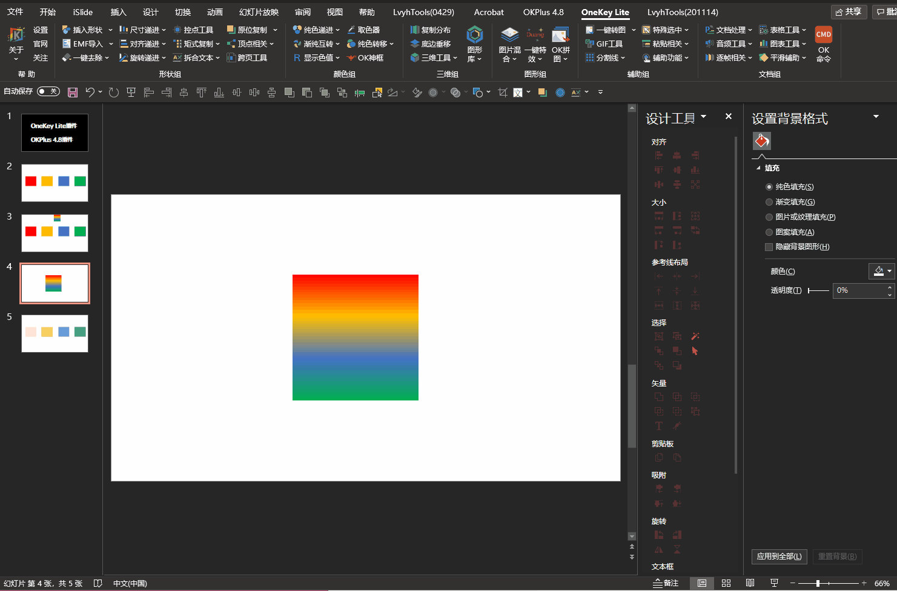Image resolution: width=897 pixels, height=591 pixels.
Task: Switch to the iSlide tab
Action: tap(83, 12)
